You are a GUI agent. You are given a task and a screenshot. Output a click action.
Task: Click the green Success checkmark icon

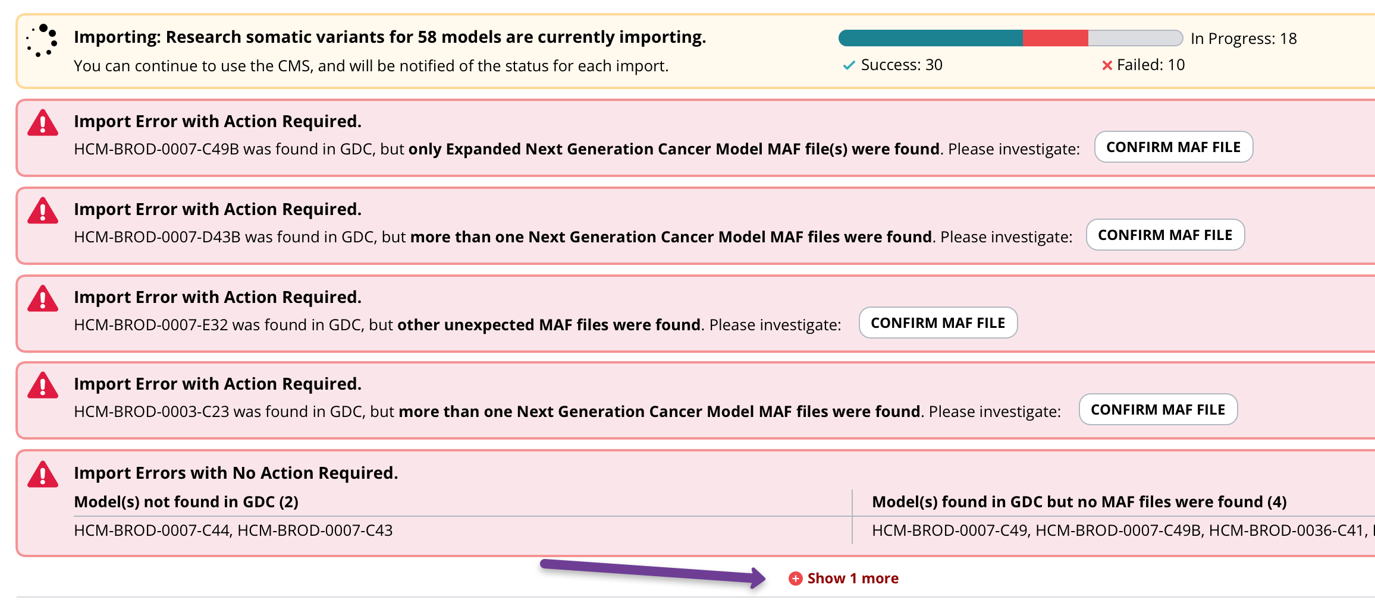coord(849,65)
